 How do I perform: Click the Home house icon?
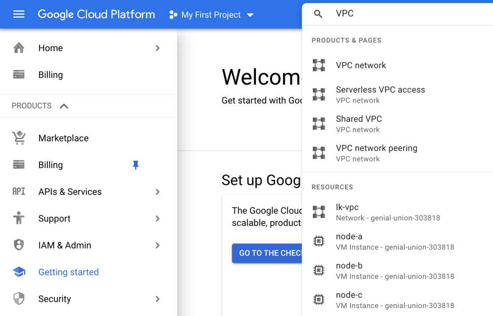[19, 48]
